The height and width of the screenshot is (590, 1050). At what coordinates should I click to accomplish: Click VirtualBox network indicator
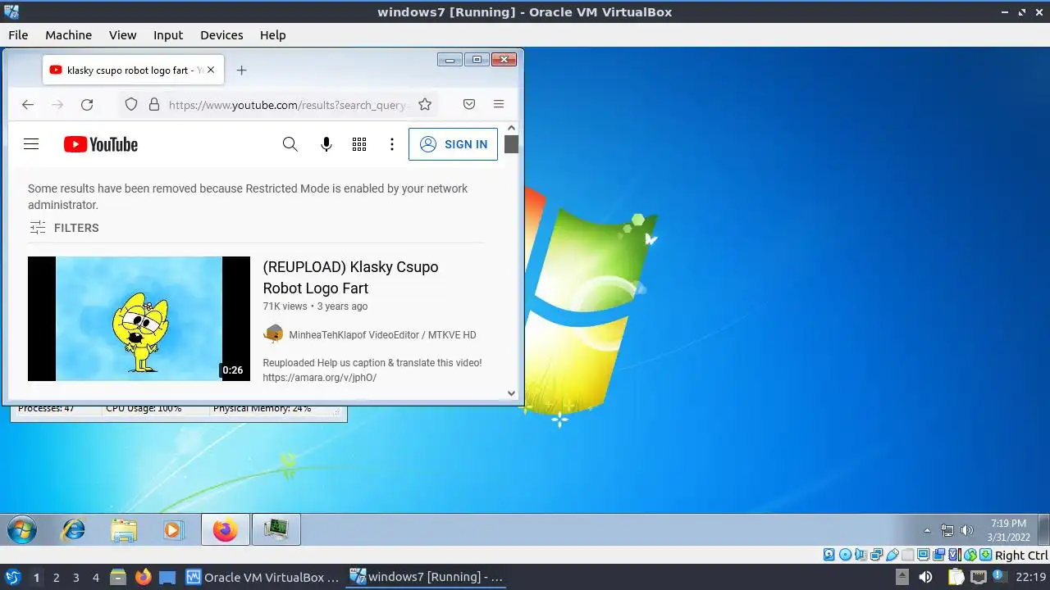pos(877,556)
